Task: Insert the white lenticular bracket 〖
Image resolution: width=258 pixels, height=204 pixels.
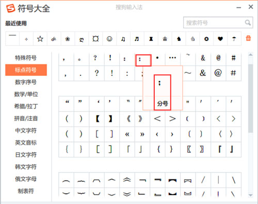Action: pyautogui.click(x=188, y=149)
